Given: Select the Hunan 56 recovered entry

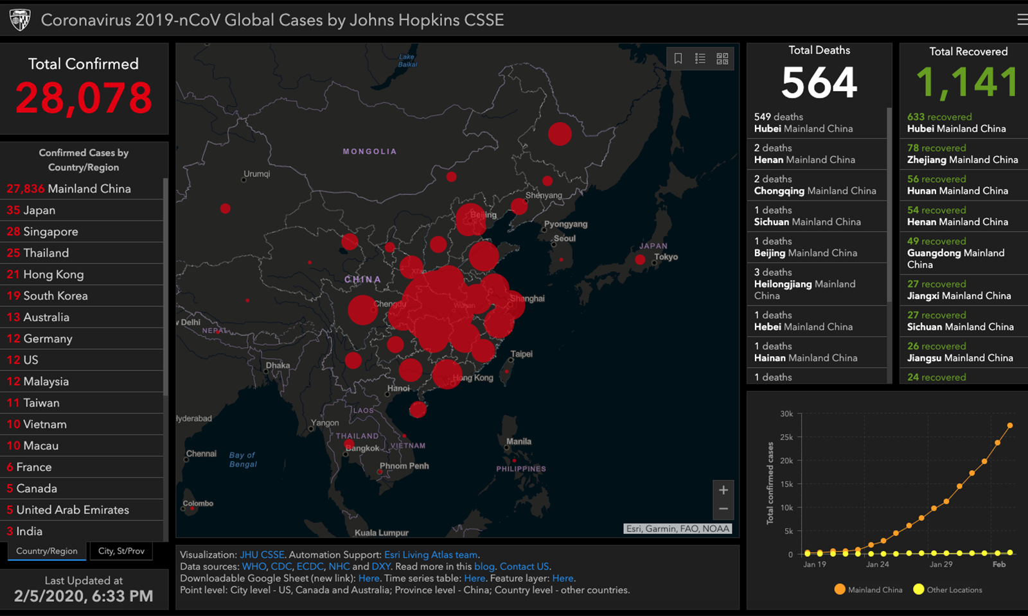Looking at the screenshot, I should pos(964,185).
